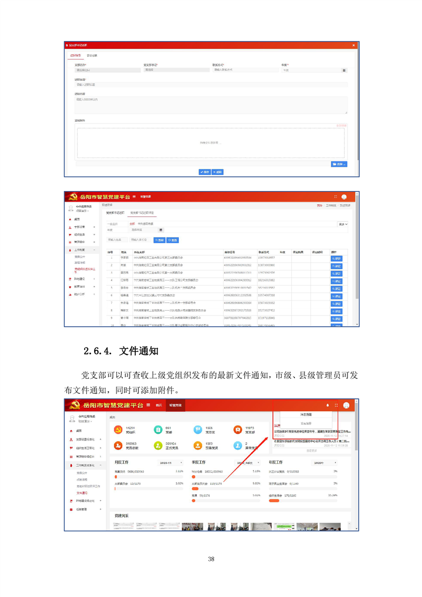Click the red 党组织 emblem statistic icon
The height and width of the screenshot is (597, 422).
tap(119, 429)
